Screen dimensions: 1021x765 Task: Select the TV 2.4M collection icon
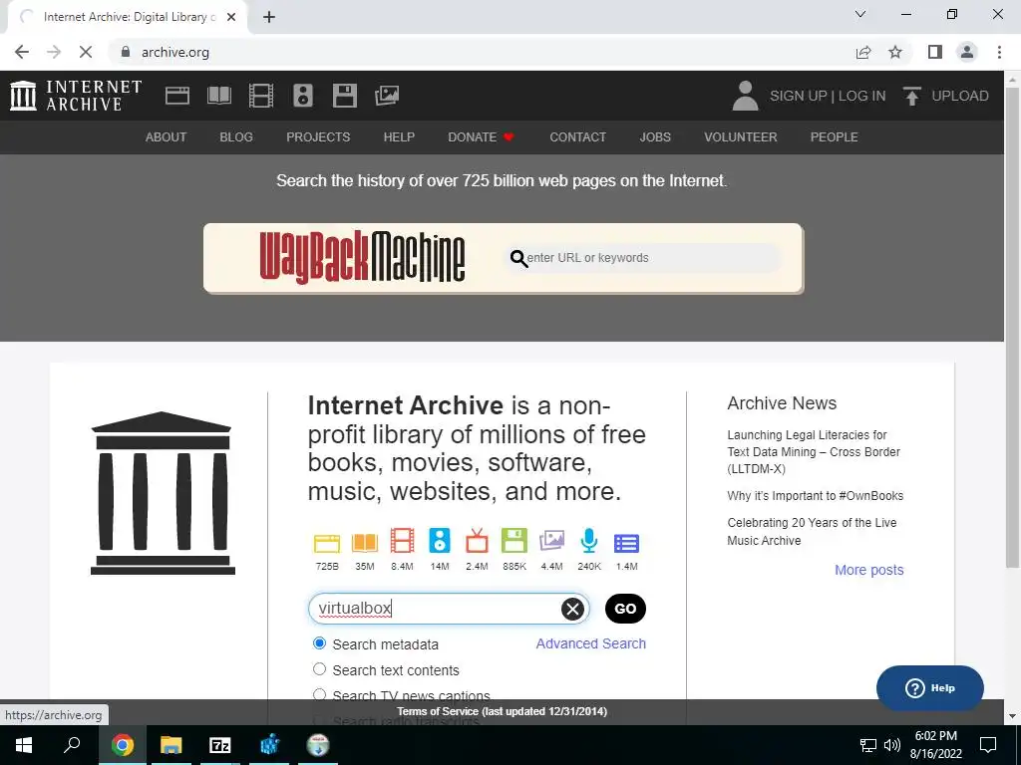477,541
